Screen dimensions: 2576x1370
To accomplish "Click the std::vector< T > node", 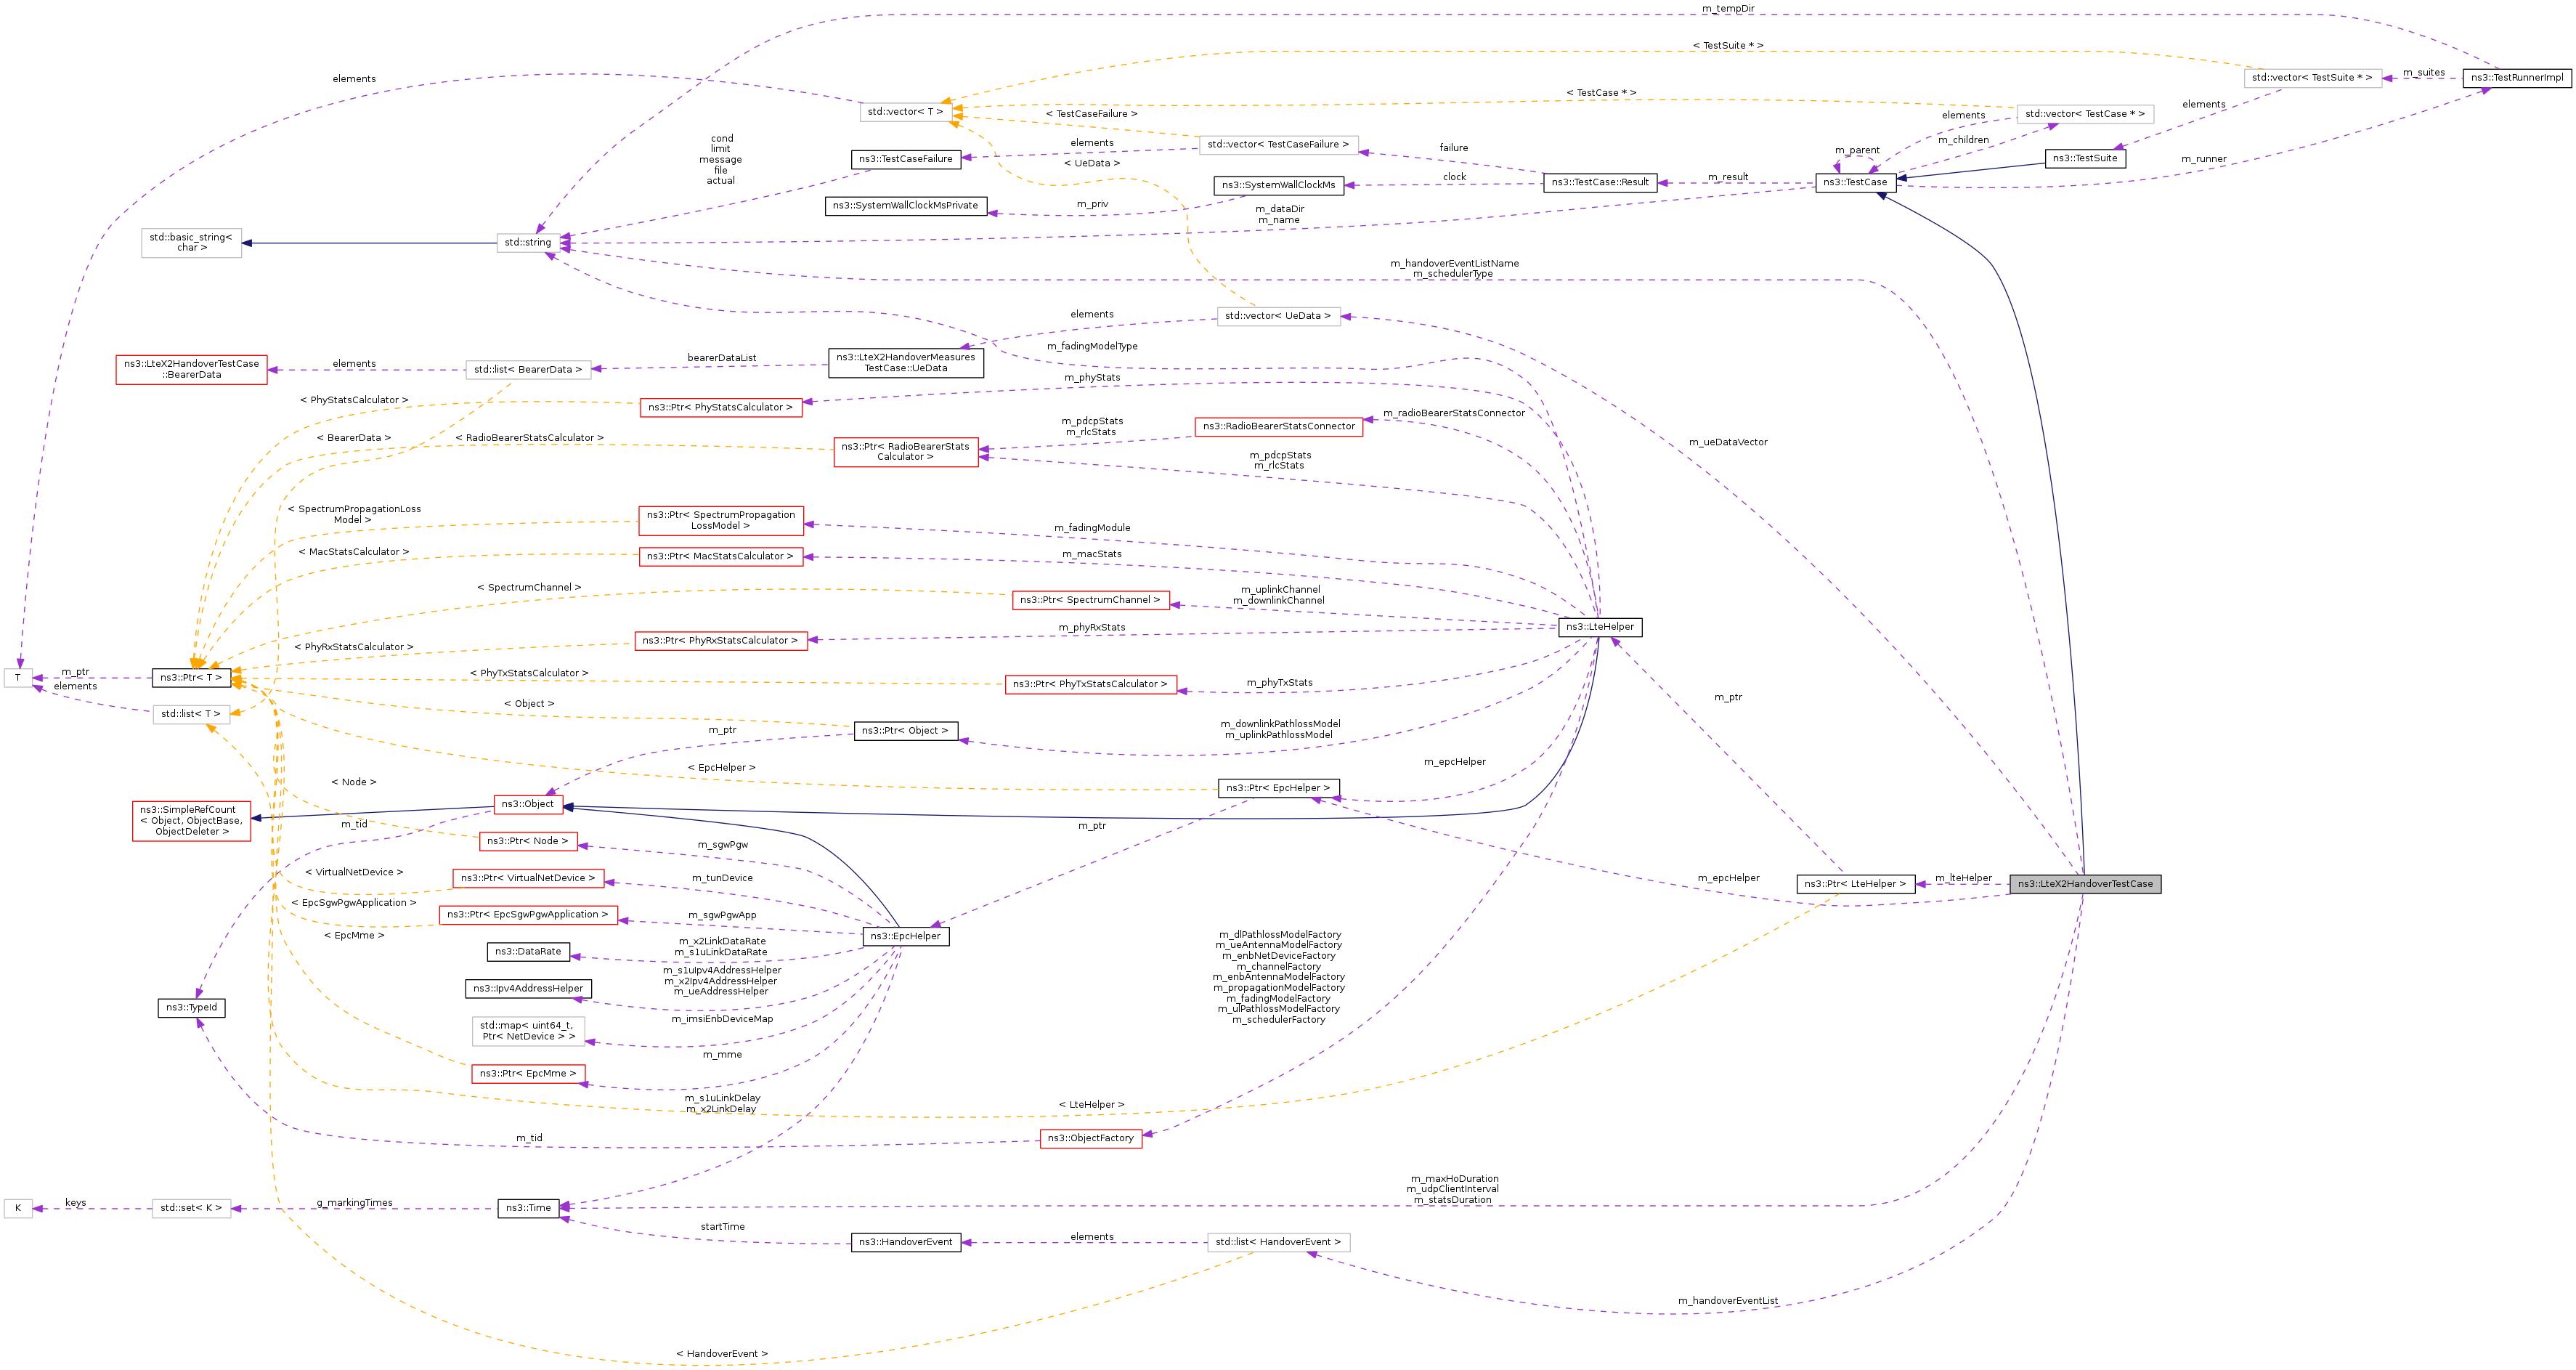I will point(905,112).
